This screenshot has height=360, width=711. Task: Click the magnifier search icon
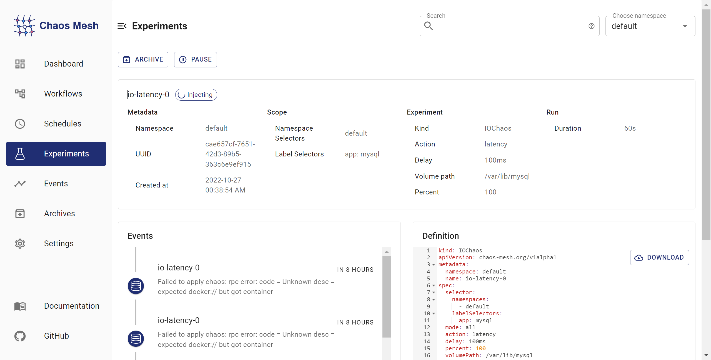428,26
